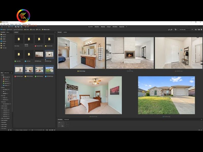The height and width of the screenshot is (152, 203).
Task: Click the boomerang return-to-app icon
Action: pyautogui.click(x=12, y=27)
